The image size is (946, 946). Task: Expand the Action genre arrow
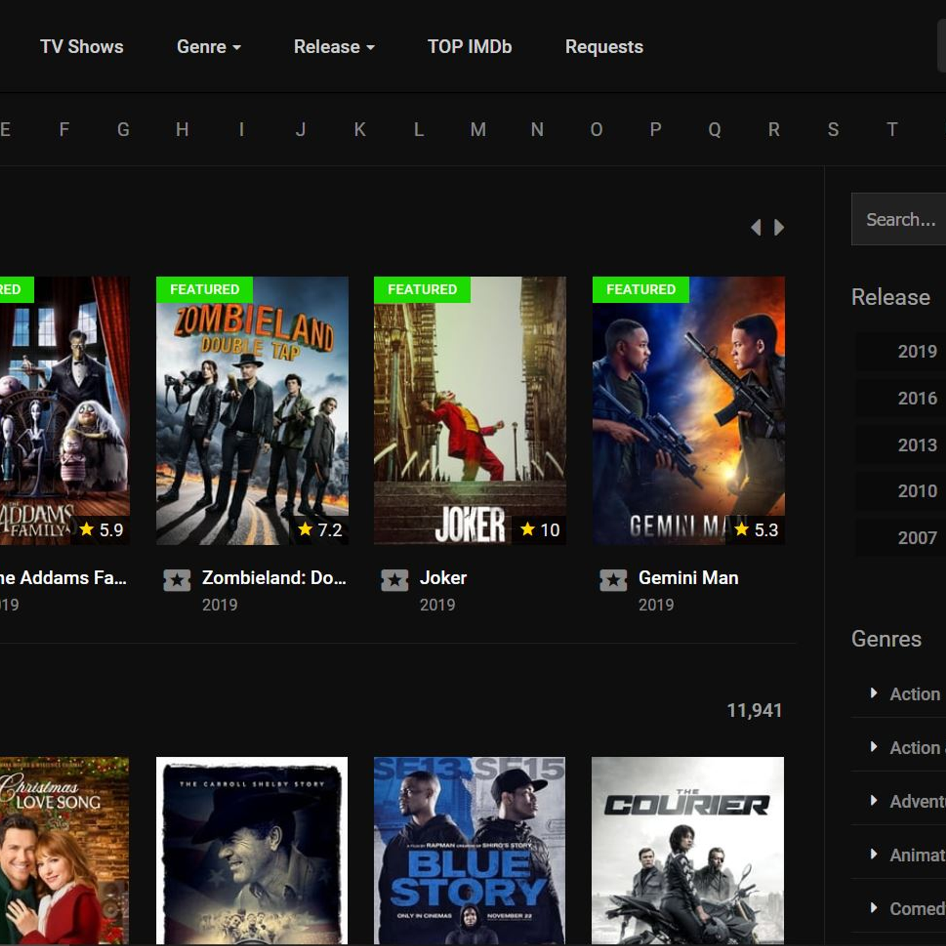pos(874,693)
